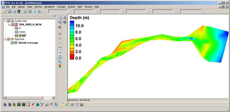This screenshot has width=230, height=112.
Task: Click the Z coordinate field
Action: [x=110, y=11]
